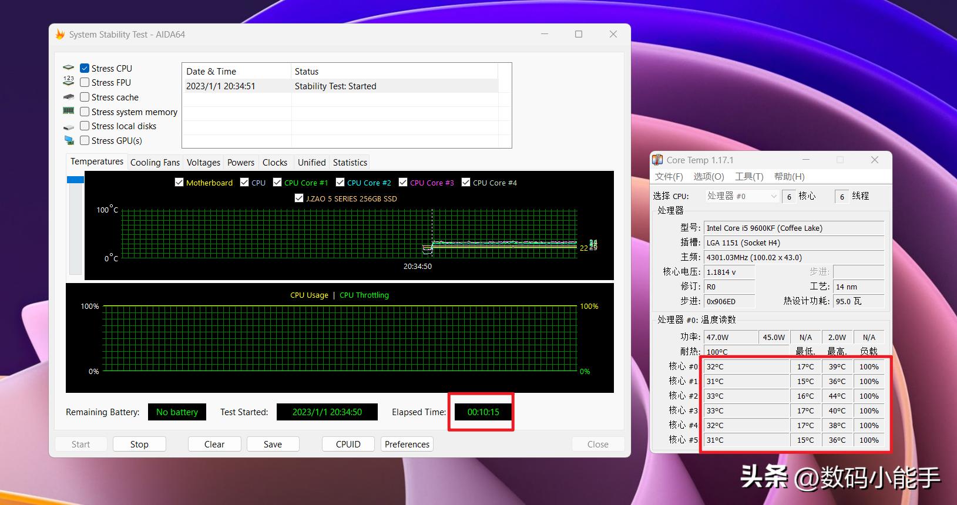Enable the Stress FPU checkbox
957x505 pixels.
[x=85, y=83]
